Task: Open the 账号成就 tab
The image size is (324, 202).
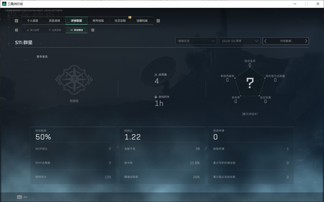Action: [x=98, y=21]
